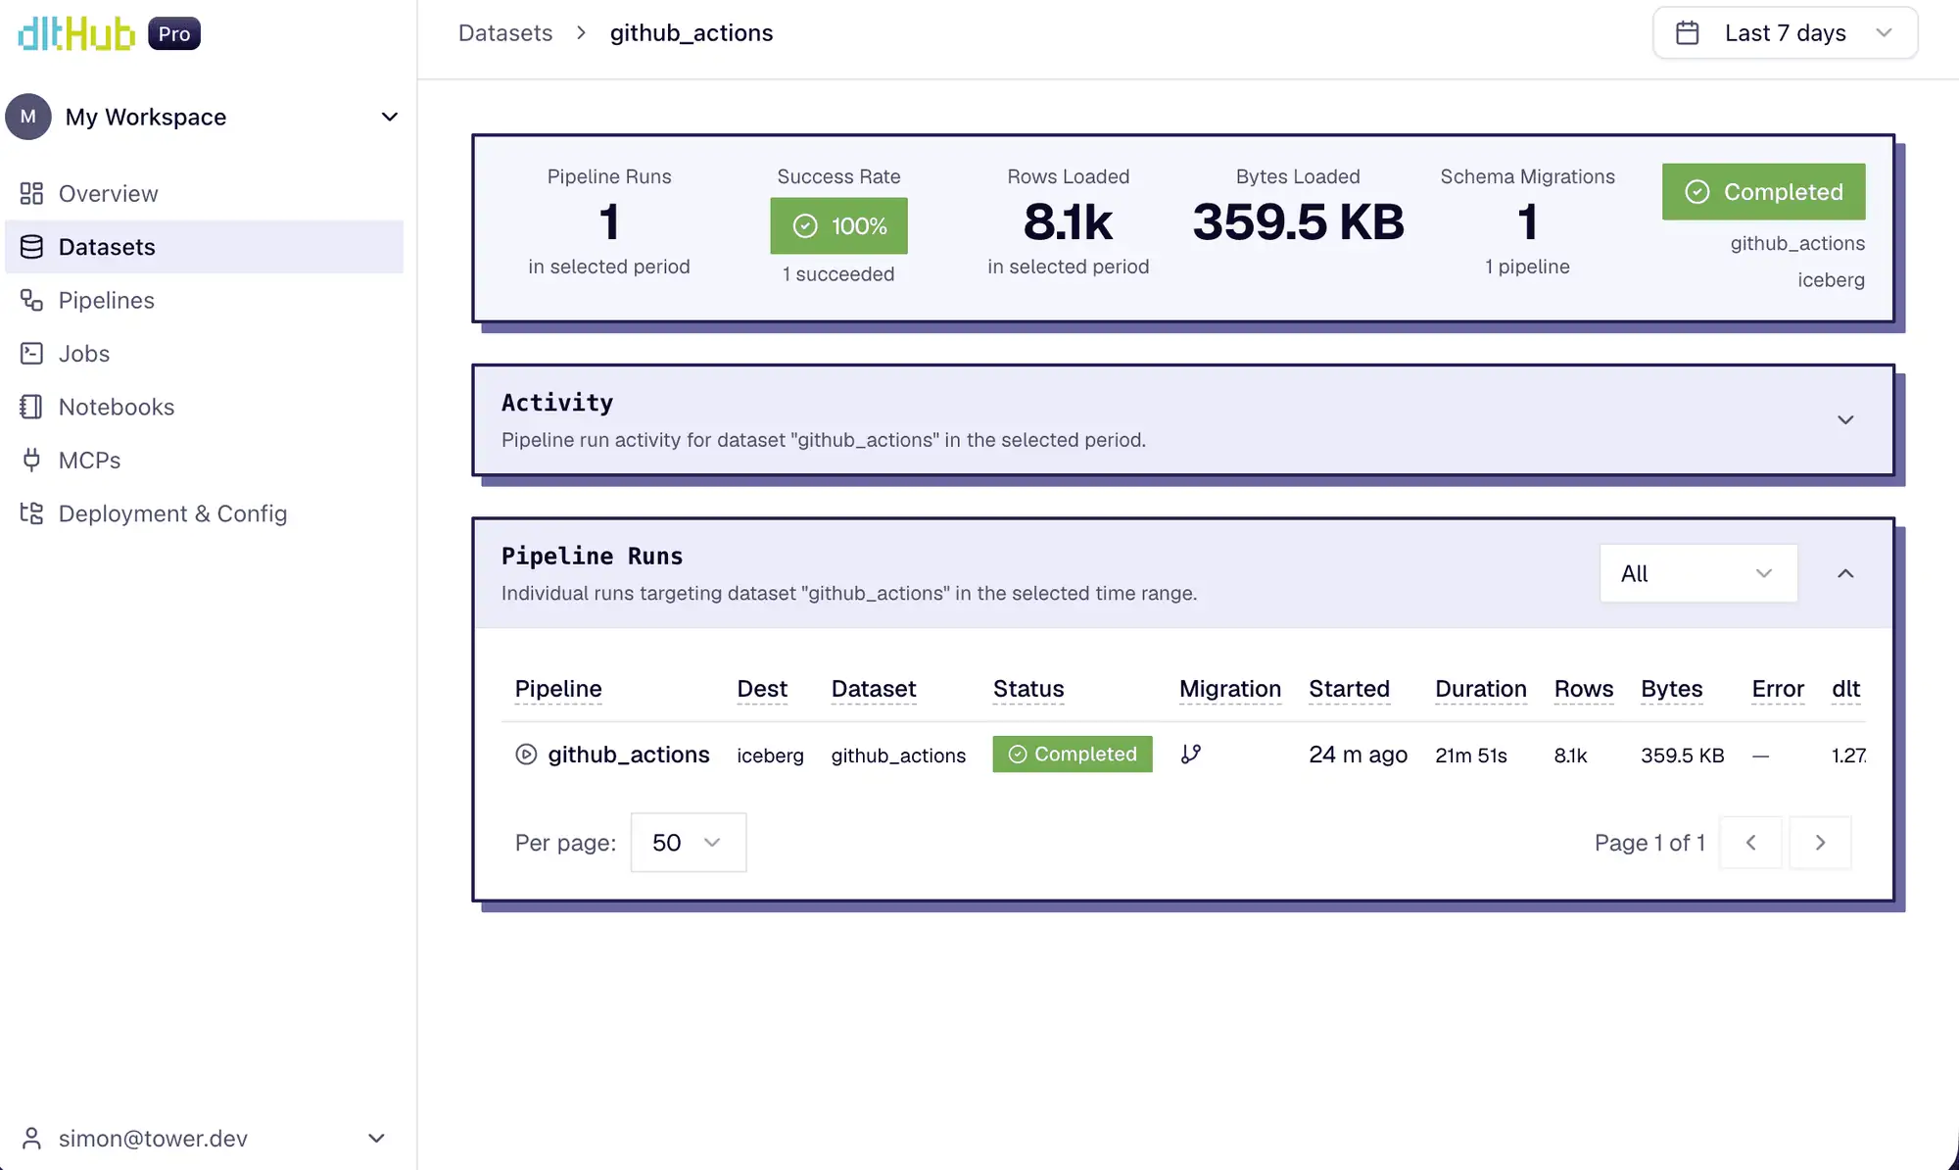Screen dimensions: 1959x1170
Task: Click the '1 succeeded' label
Action: (x=838, y=274)
